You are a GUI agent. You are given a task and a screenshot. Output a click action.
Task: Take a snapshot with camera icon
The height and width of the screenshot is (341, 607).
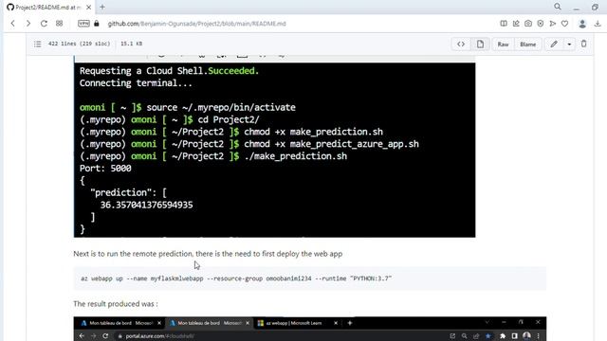pos(528,24)
